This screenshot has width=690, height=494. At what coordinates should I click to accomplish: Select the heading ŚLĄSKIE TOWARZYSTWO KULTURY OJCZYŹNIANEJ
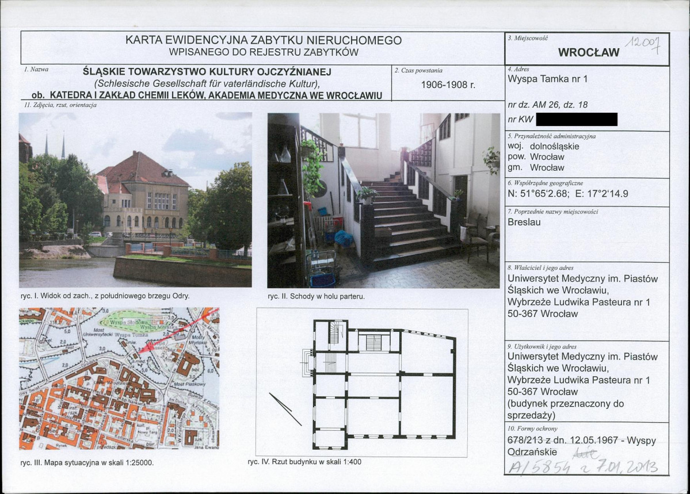pos(207,72)
